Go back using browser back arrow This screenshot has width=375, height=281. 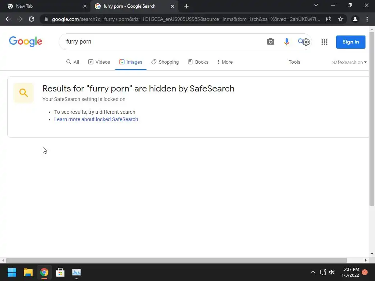tap(8, 19)
